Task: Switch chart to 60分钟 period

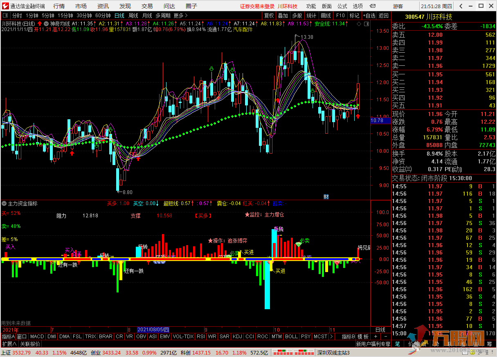Action: pos(103,16)
